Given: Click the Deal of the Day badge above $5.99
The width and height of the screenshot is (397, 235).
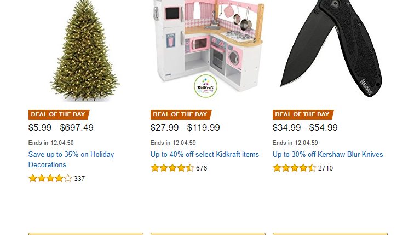Looking at the screenshot, I should point(59,114).
